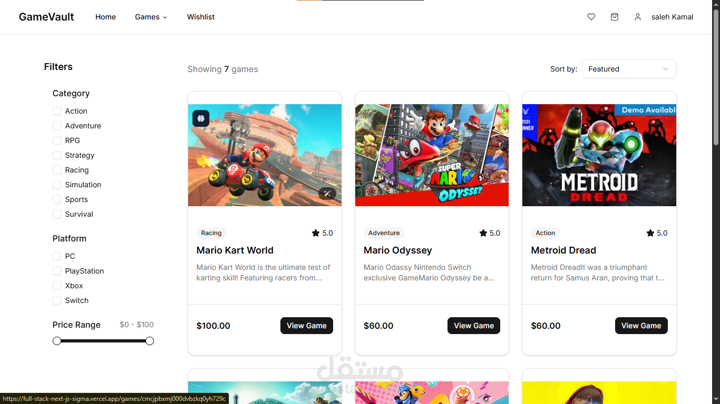The height and width of the screenshot is (404, 720).
Task: Click the minimum price slider handle
Action: [57, 341]
